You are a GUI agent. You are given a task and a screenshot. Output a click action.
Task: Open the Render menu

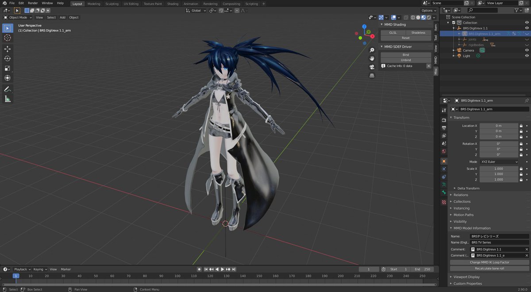pyautogui.click(x=33, y=3)
